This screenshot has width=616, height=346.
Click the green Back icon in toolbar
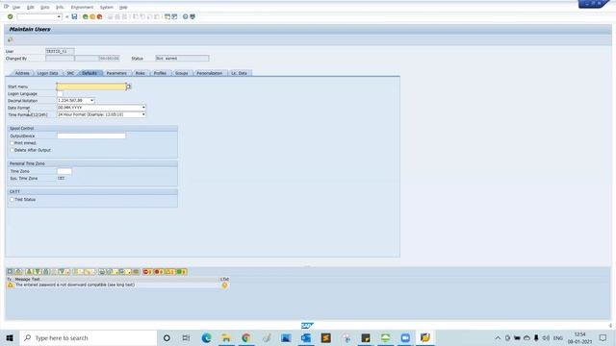[x=86, y=17]
